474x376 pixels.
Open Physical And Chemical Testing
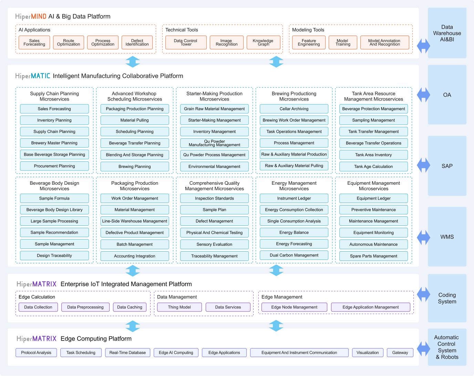214,233
